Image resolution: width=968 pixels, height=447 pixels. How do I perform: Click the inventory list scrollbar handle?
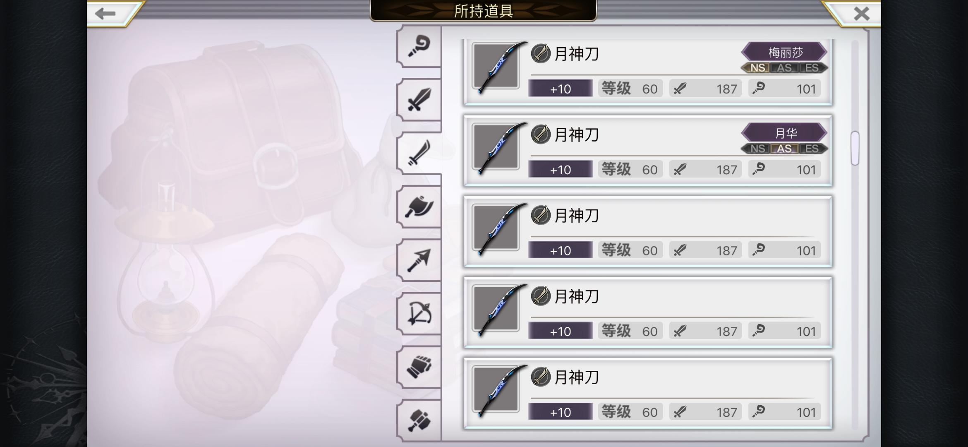(x=855, y=148)
